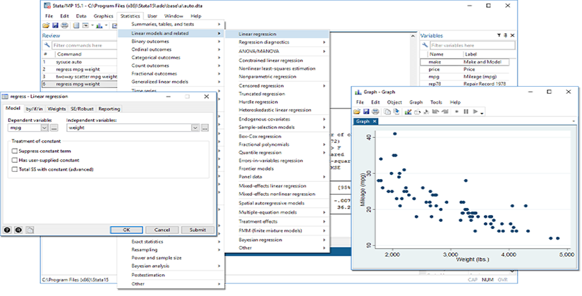582x296 pixels.
Task: Click the wrench icon in Review panel
Action: tap(47, 44)
